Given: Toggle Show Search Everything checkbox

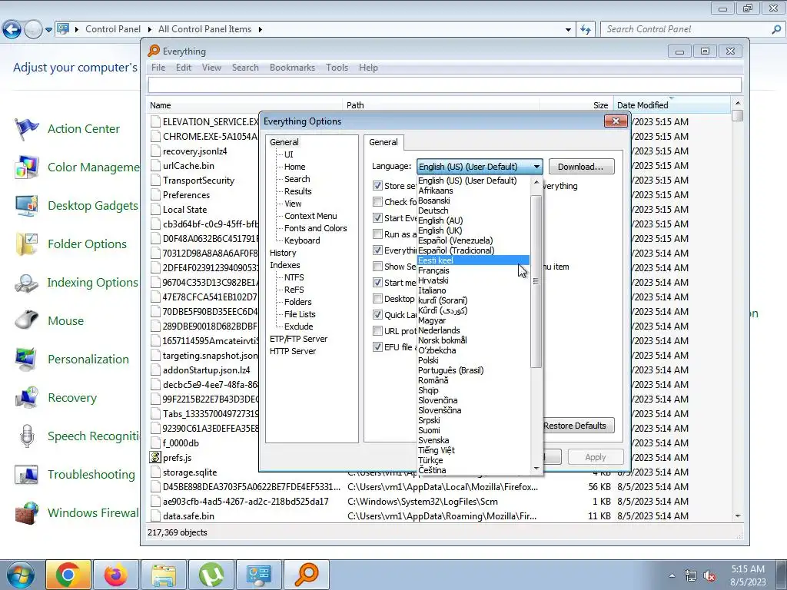Looking at the screenshot, I should click(377, 267).
